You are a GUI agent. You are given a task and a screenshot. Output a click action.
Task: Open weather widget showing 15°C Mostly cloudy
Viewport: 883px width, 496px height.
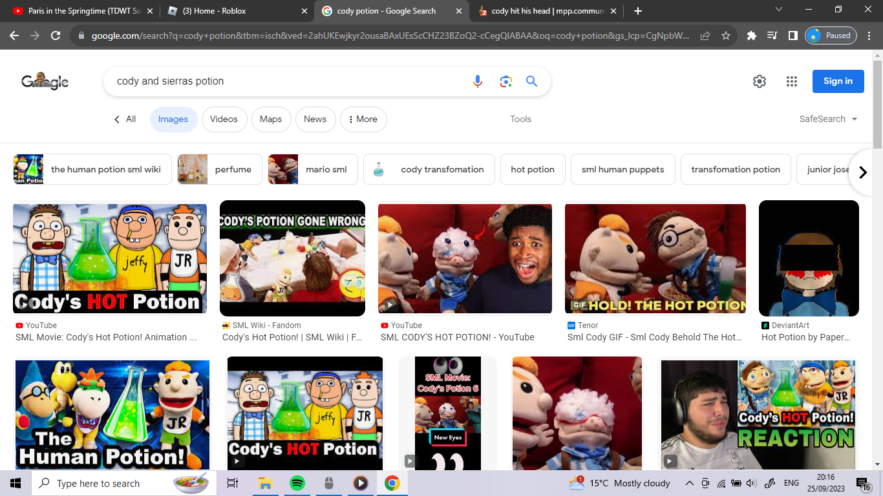tap(619, 483)
